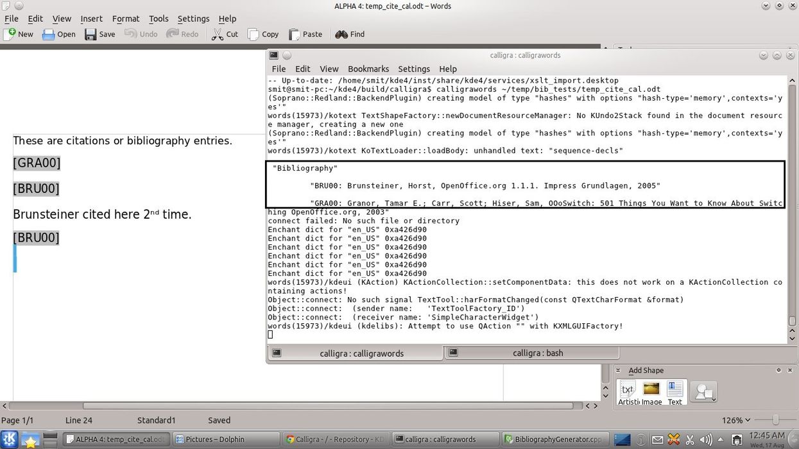Click the zoom slider handle
Viewport: 799px width, 449px height.
coord(775,420)
